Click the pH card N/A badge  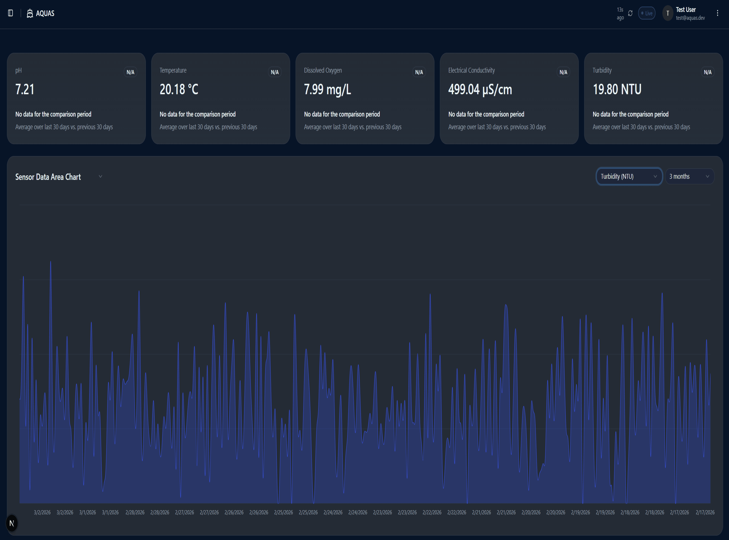130,72
